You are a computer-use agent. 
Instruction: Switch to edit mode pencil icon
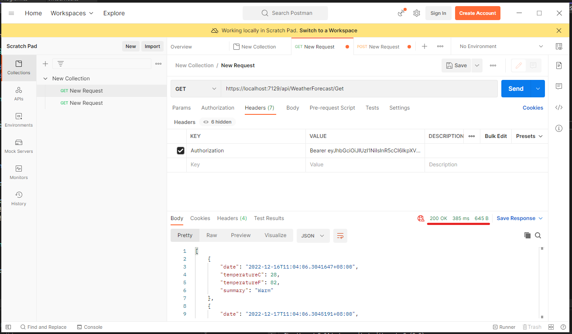coord(519,65)
